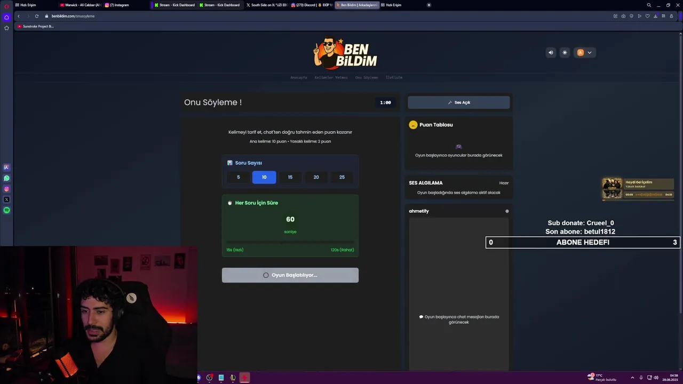Click the song progress waveform bar
The image size is (683, 384).
coord(648,195)
